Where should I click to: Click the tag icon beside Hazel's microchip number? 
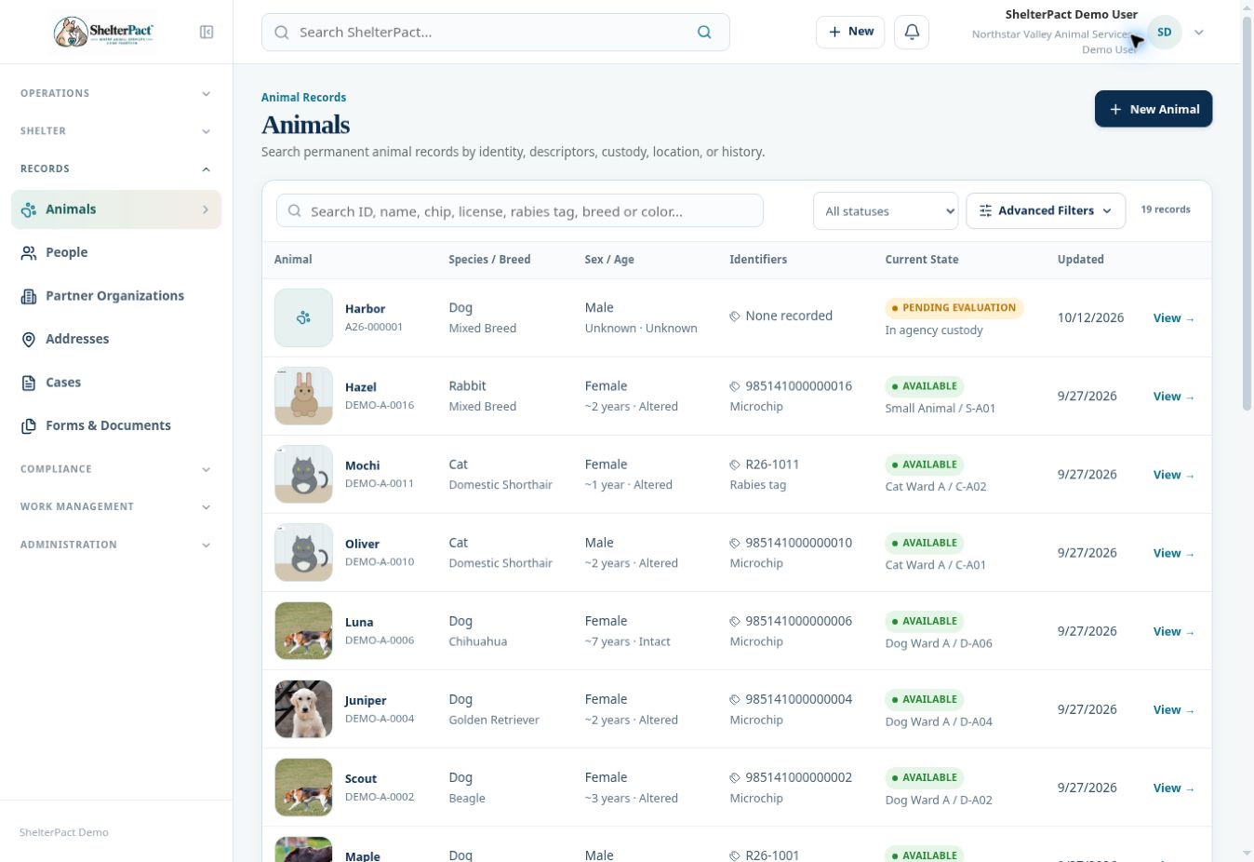(x=735, y=386)
